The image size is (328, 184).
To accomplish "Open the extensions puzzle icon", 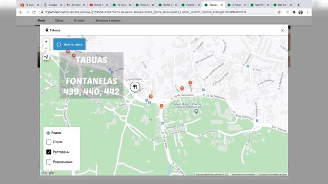I will (294, 12).
